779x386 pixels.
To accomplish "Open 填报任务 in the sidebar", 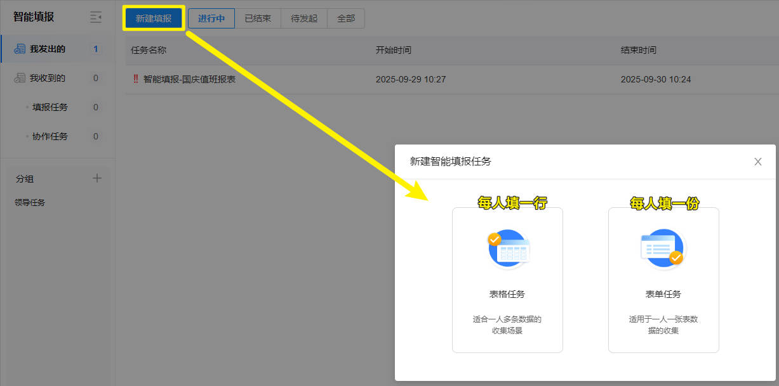I will [50, 107].
